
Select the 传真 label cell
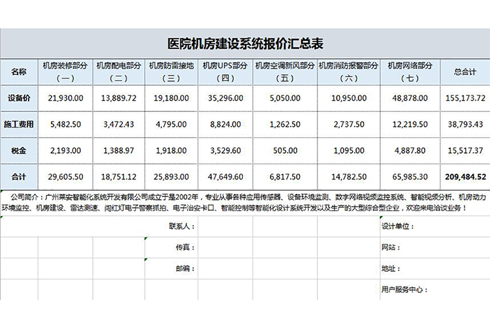[186, 247]
